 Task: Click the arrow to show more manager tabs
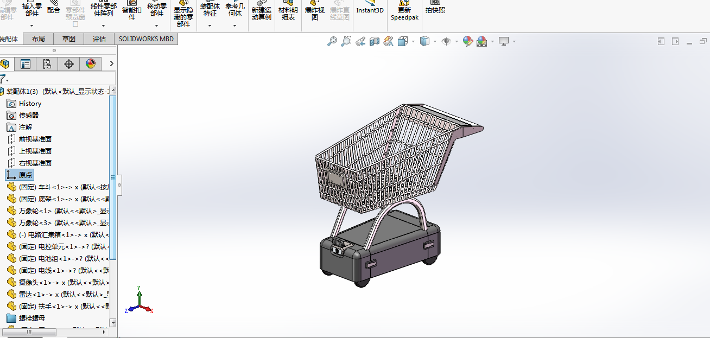point(111,64)
